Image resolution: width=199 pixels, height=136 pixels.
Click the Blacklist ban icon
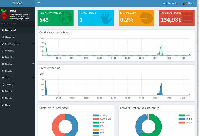(3, 57)
